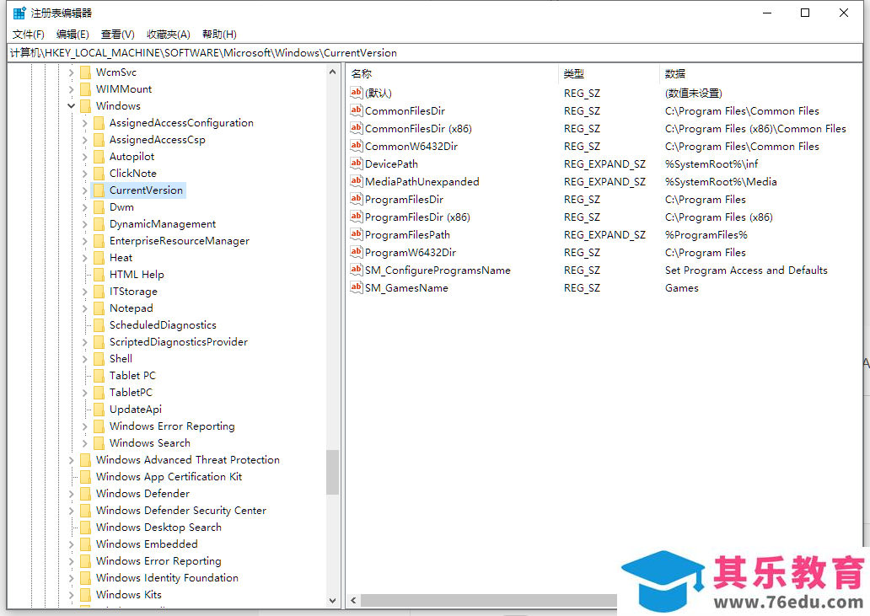
Task: Click the ab icon beside MediaPathUnexpanded
Action: pos(357,181)
